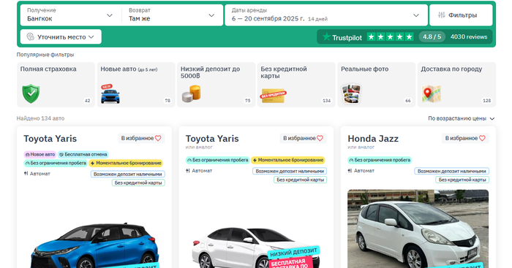Click Без ограничения пробега tag on second Yaris
The height and width of the screenshot is (268, 512).
click(217, 160)
